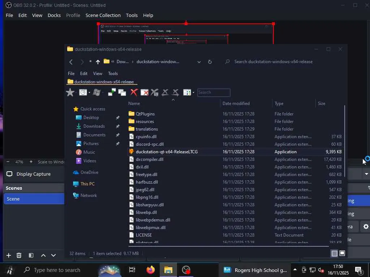
Task: Expand the recent tabs dropdown arrow beside the clock
Action: (89, 93)
